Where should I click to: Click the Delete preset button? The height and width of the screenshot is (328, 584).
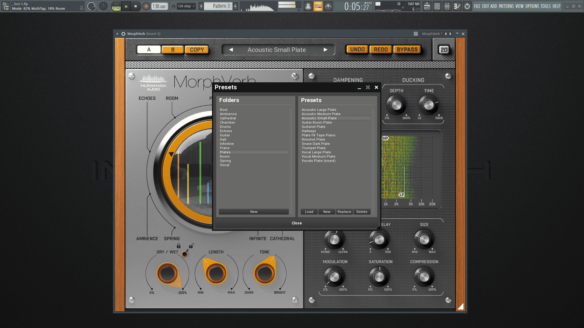click(362, 212)
